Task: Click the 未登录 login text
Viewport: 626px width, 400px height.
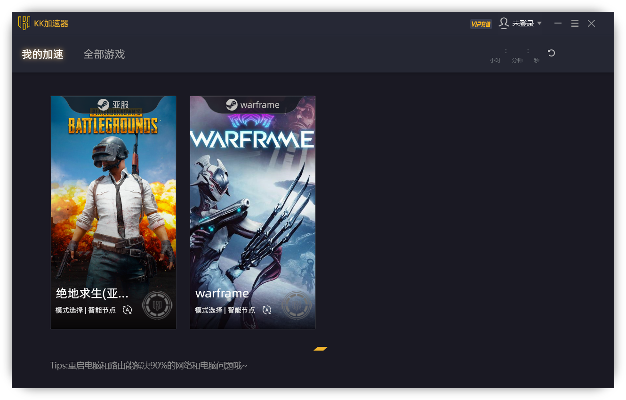Action: pos(523,23)
